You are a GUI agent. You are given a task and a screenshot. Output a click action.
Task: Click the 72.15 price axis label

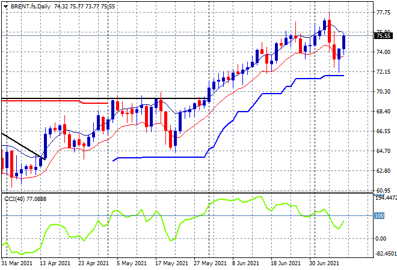(x=383, y=72)
